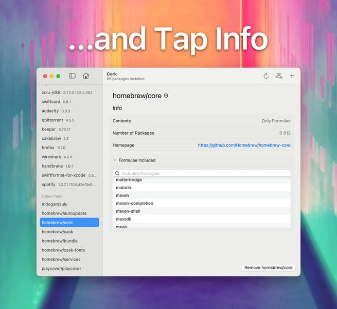Viewport: 337px width, 309px height.
Task: Click maven-completion formula row
Action: pyautogui.click(x=201, y=204)
